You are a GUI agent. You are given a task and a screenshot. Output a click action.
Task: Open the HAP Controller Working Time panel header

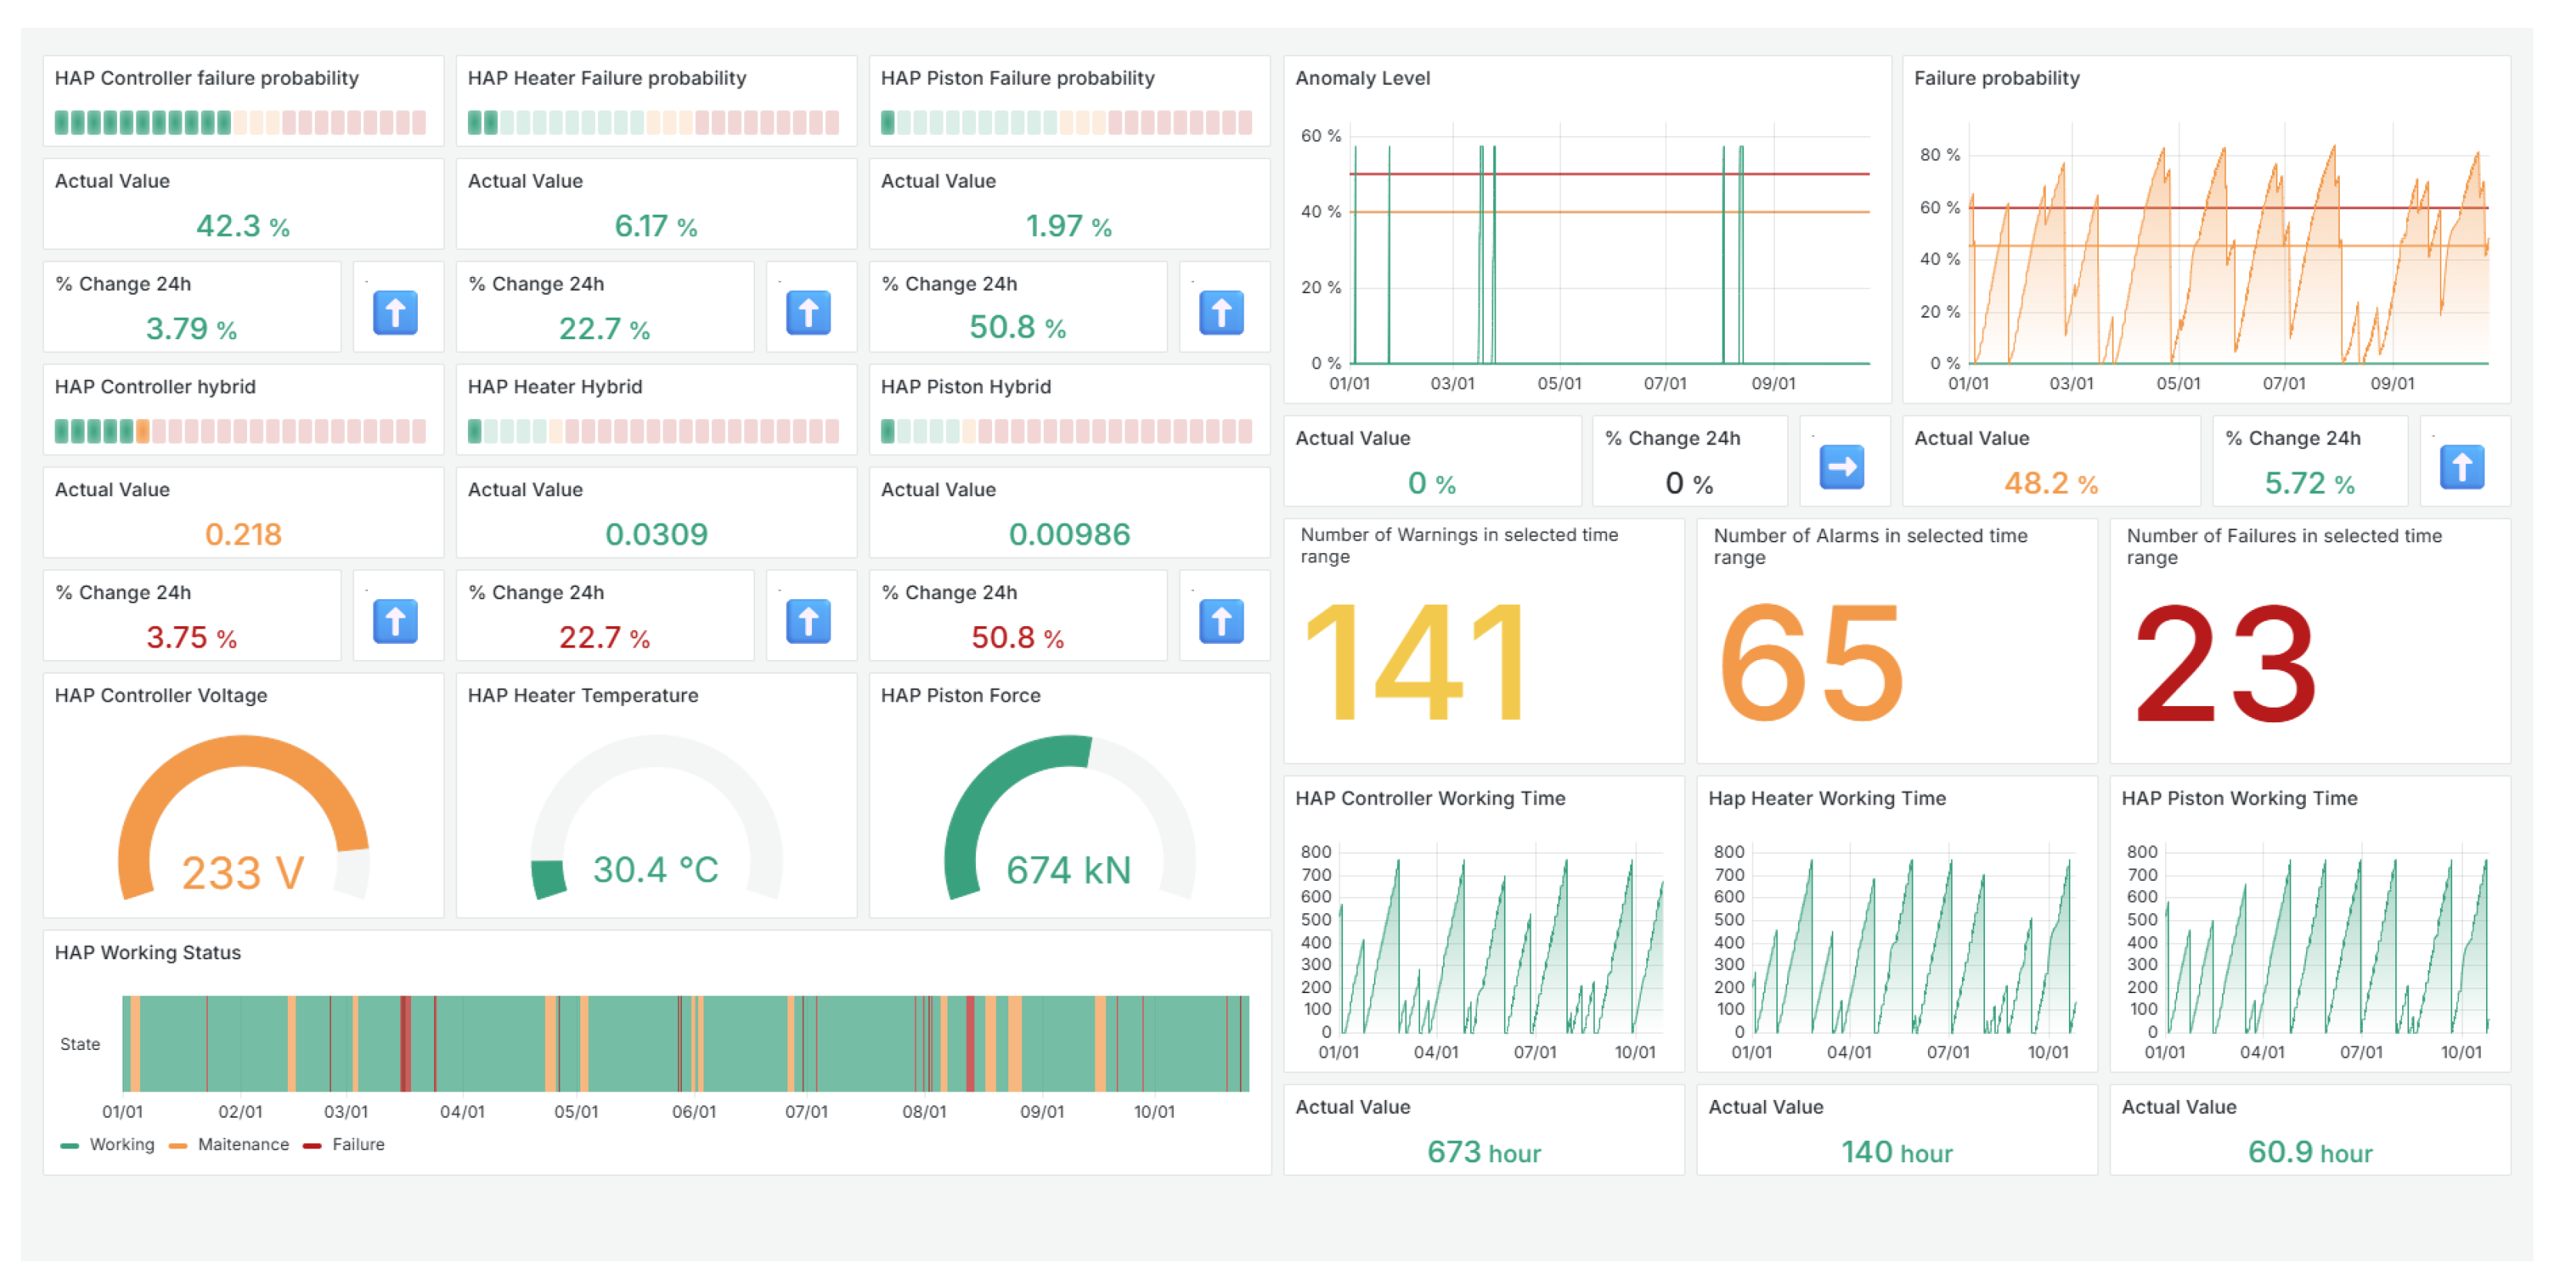click(x=1429, y=798)
